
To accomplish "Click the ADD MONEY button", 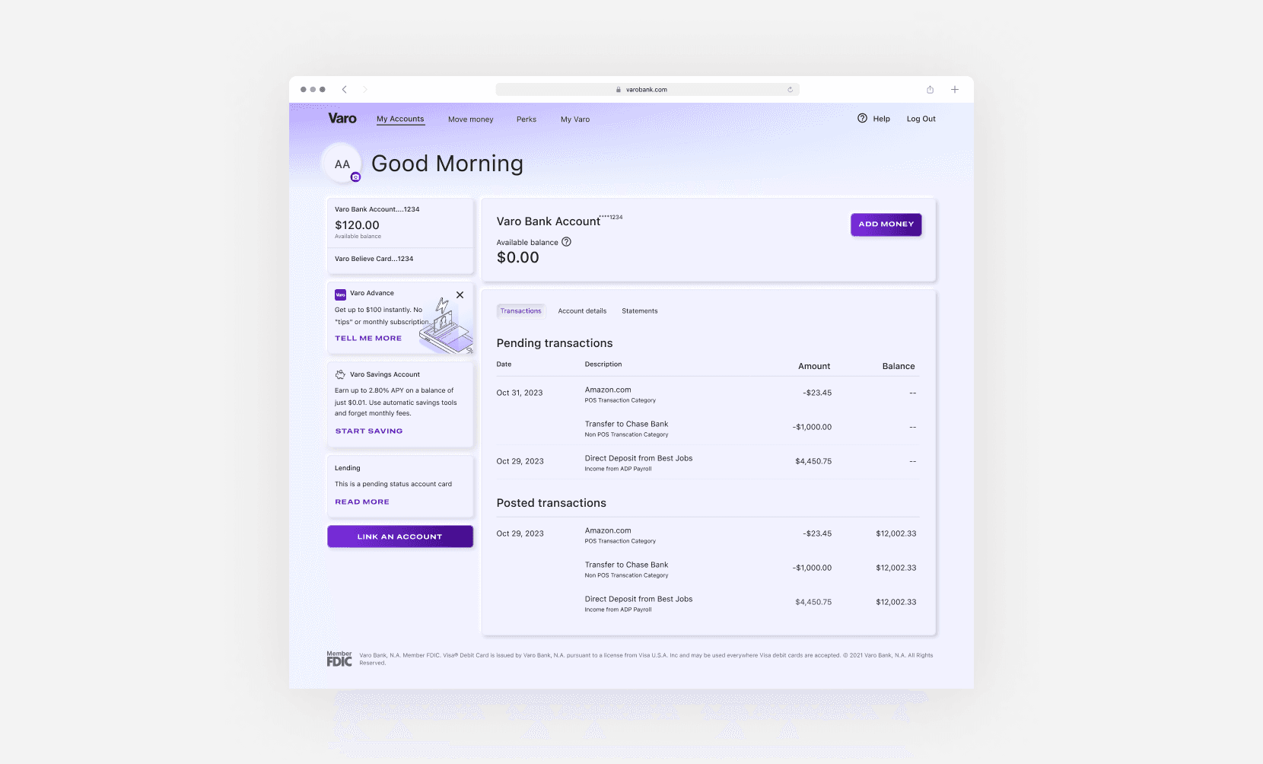I will 886,224.
